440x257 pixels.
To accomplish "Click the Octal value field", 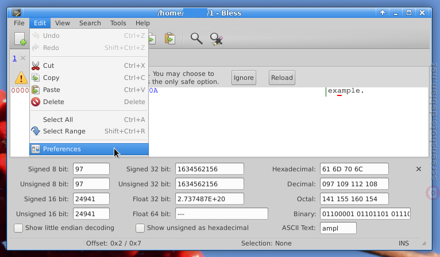I will point(354,199).
